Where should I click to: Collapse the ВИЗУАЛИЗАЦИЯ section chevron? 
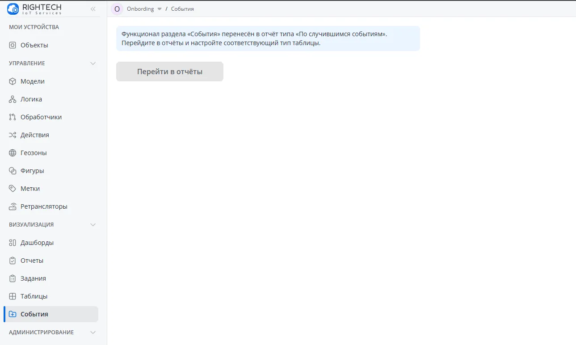click(93, 225)
